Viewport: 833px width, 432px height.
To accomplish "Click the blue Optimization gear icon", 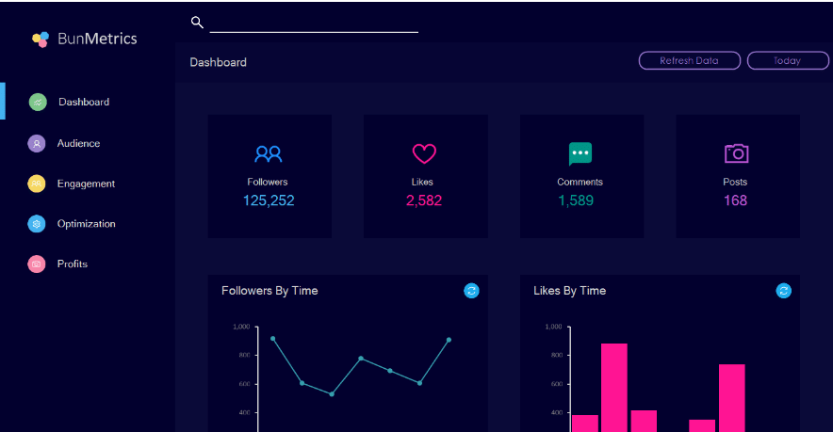I will 37,224.
